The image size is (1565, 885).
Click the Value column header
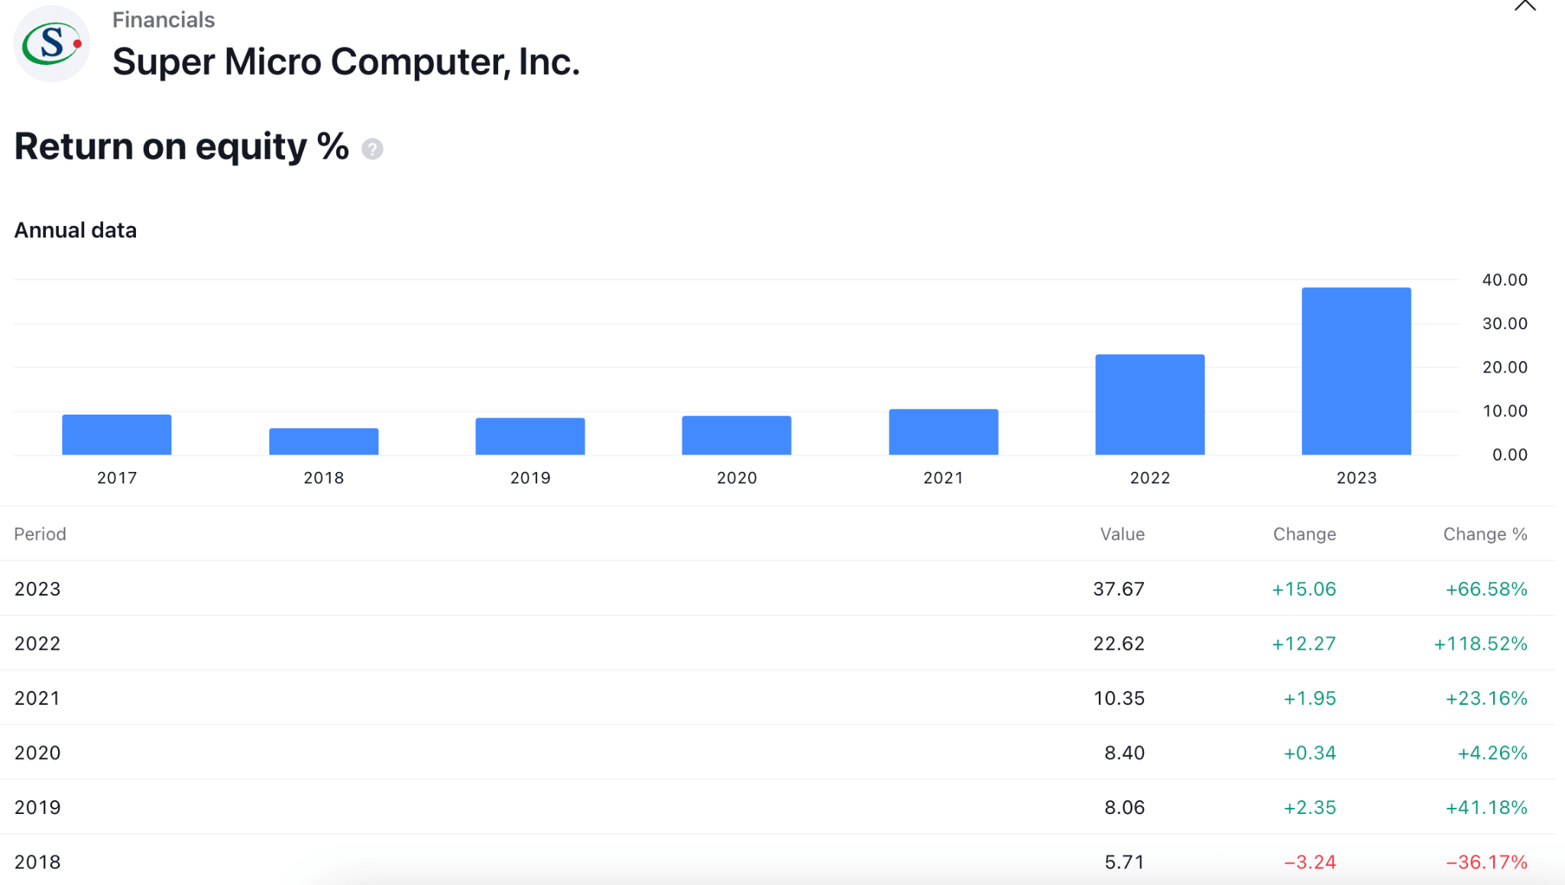click(x=1122, y=534)
